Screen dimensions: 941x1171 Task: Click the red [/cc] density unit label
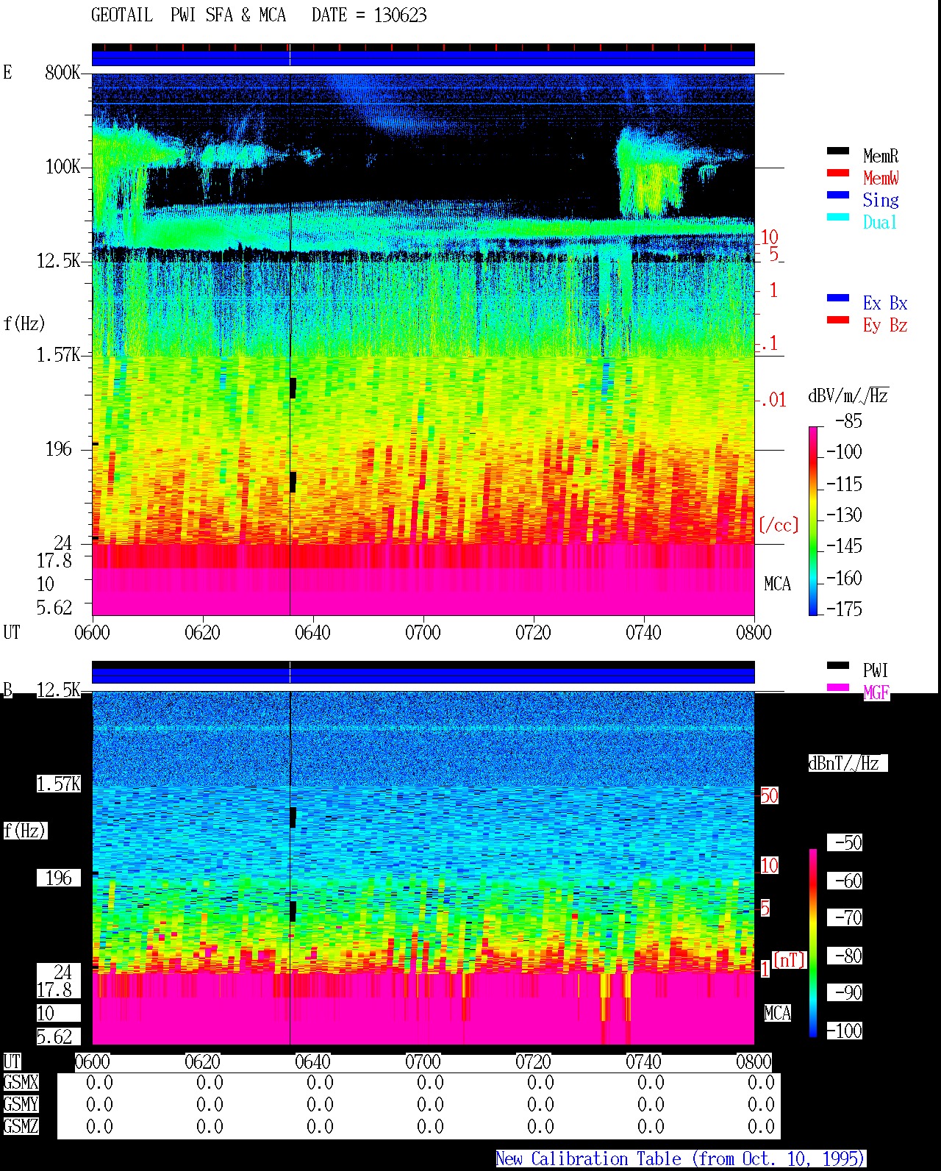[779, 525]
